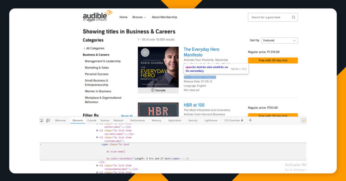This screenshot has width=346, height=181.
Task: Play the Sample for Everyday Hero Manifesto
Action: coord(158,90)
